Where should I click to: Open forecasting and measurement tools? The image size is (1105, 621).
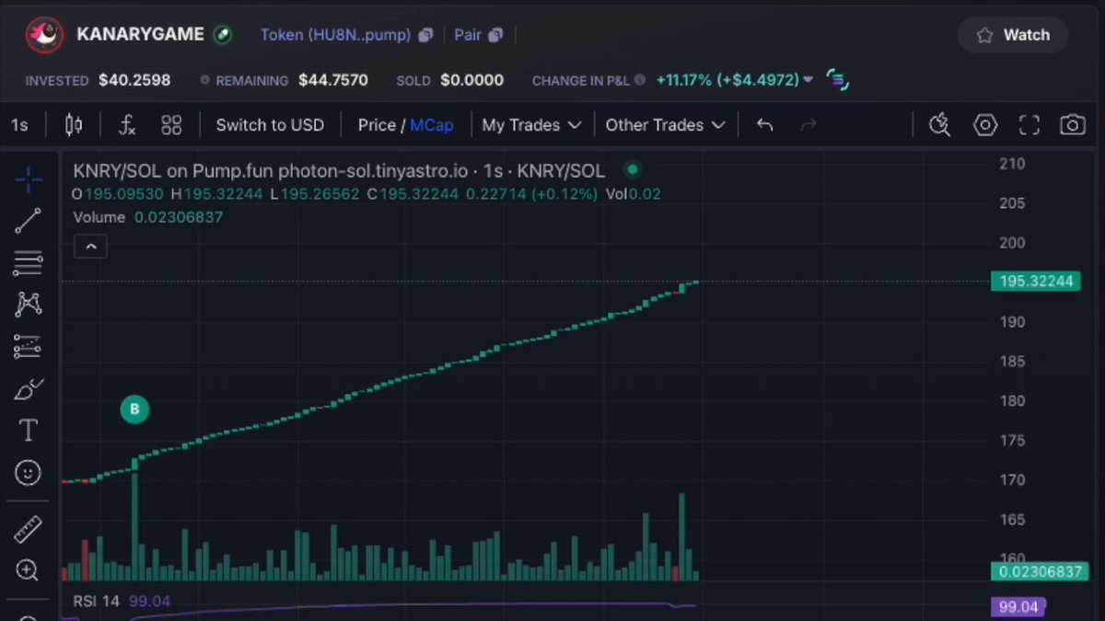pos(29,347)
